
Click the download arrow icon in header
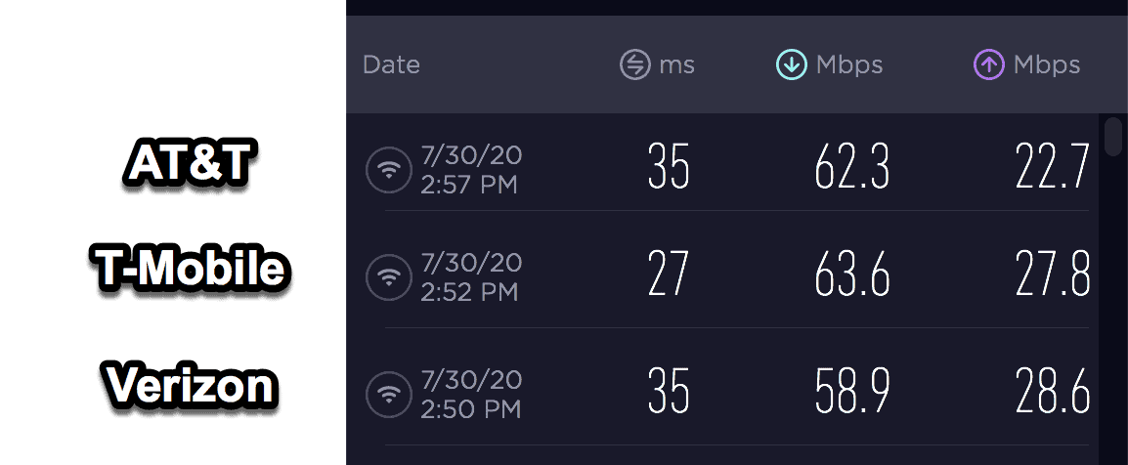[x=792, y=64]
